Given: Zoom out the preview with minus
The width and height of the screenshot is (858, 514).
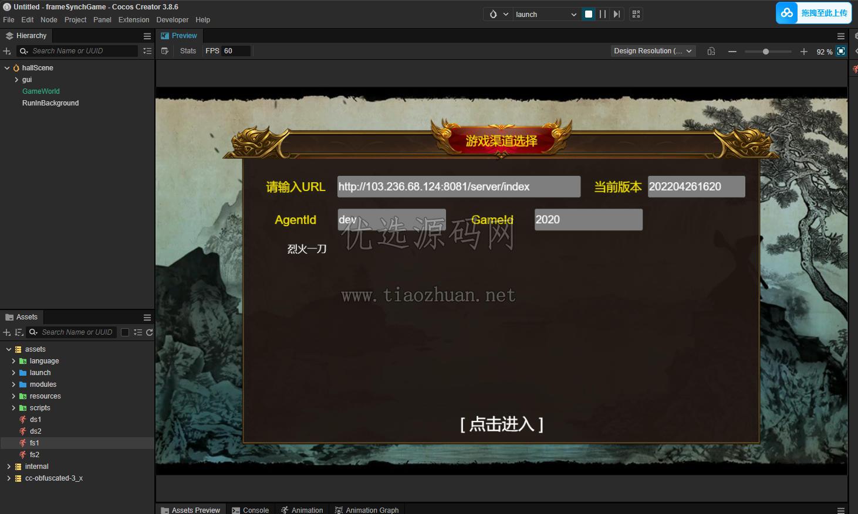Looking at the screenshot, I should pyautogui.click(x=732, y=52).
